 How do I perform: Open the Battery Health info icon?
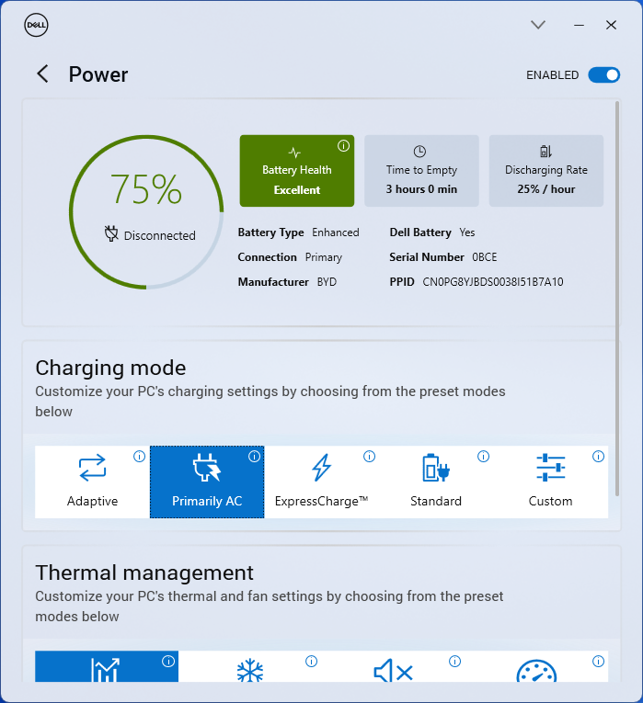tap(343, 146)
